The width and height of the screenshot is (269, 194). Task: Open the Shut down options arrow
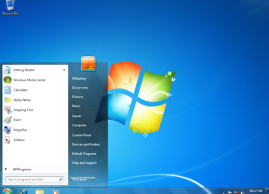tap(92, 179)
